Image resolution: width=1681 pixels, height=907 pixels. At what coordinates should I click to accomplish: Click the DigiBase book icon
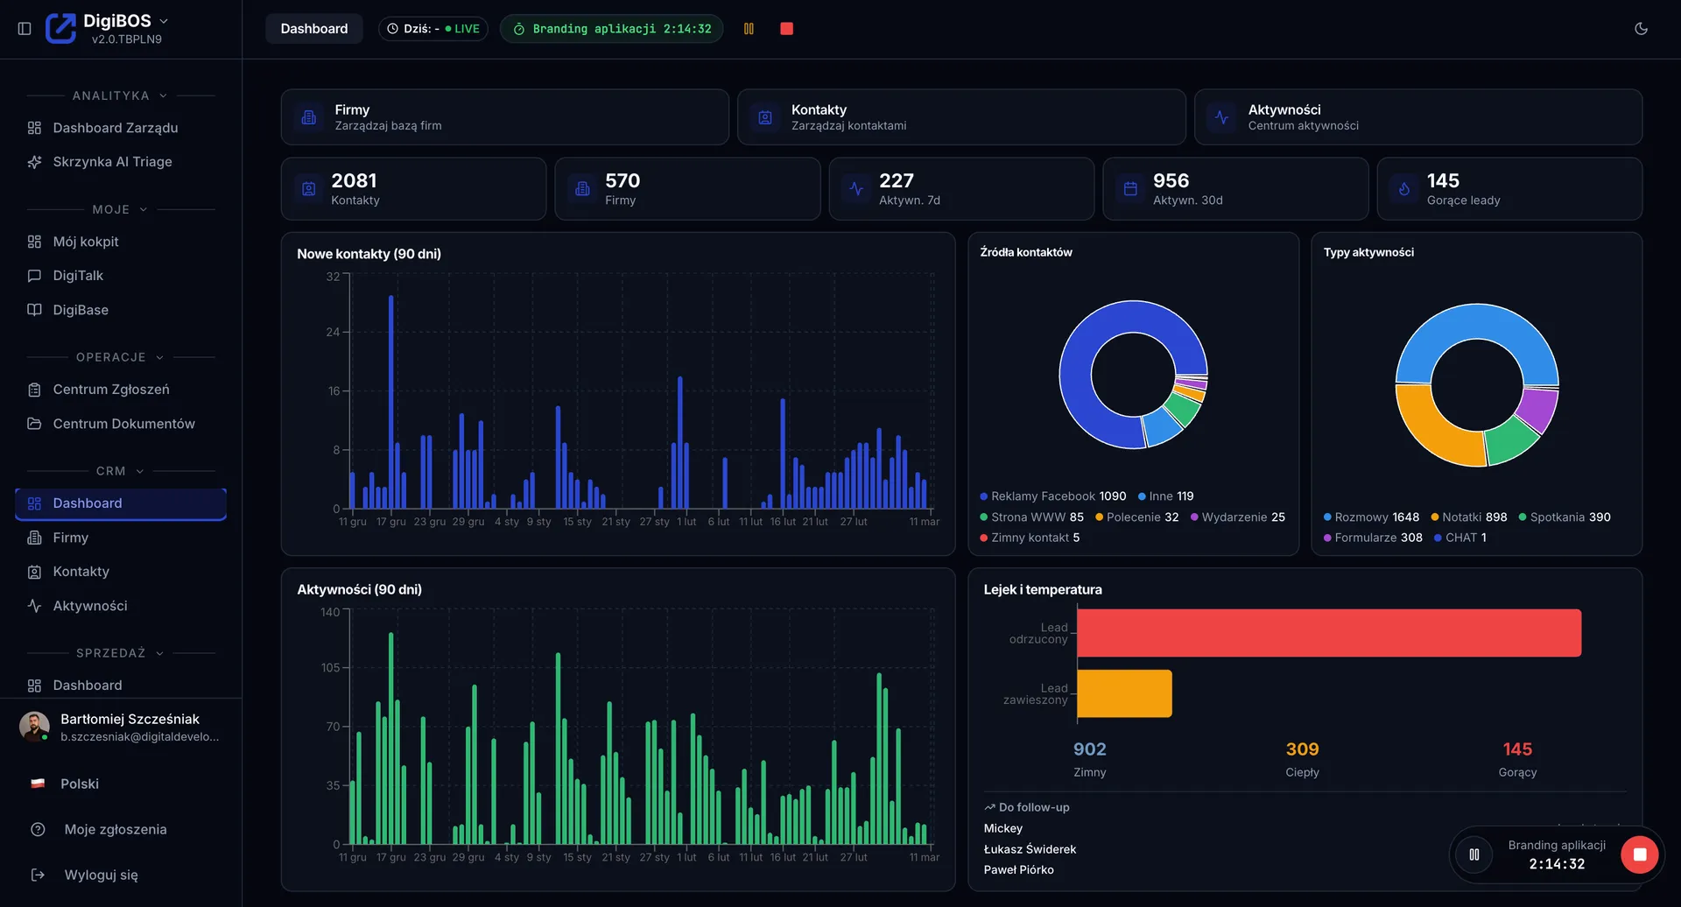coord(34,310)
